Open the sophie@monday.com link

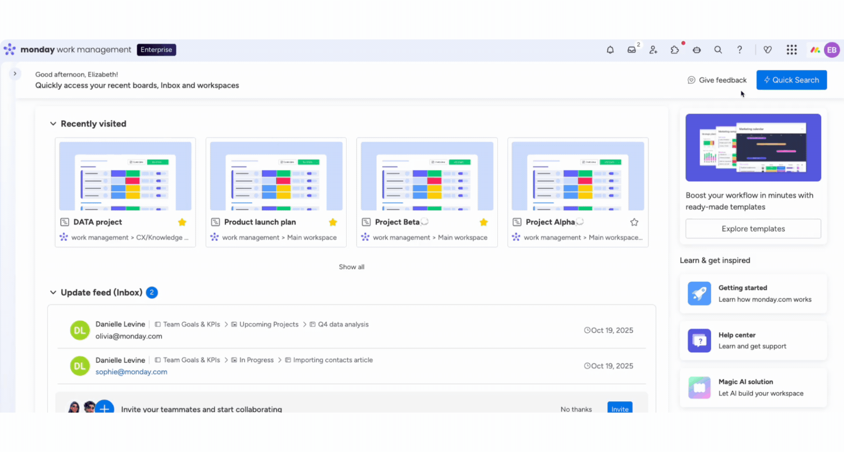point(131,372)
